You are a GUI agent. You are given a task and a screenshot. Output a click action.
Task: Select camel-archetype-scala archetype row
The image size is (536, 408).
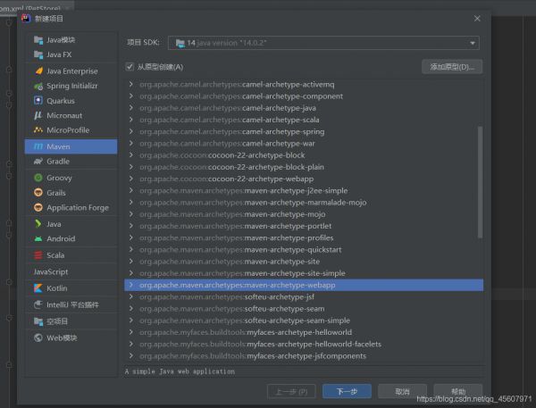pos(304,120)
